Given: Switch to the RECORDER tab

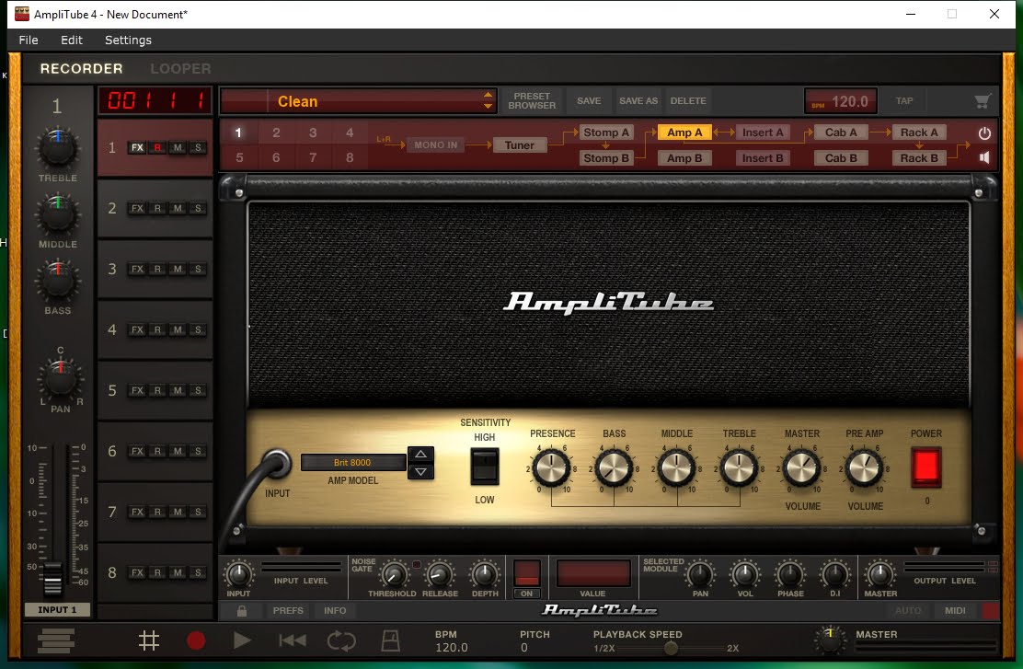Looking at the screenshot, I should 82,68.
